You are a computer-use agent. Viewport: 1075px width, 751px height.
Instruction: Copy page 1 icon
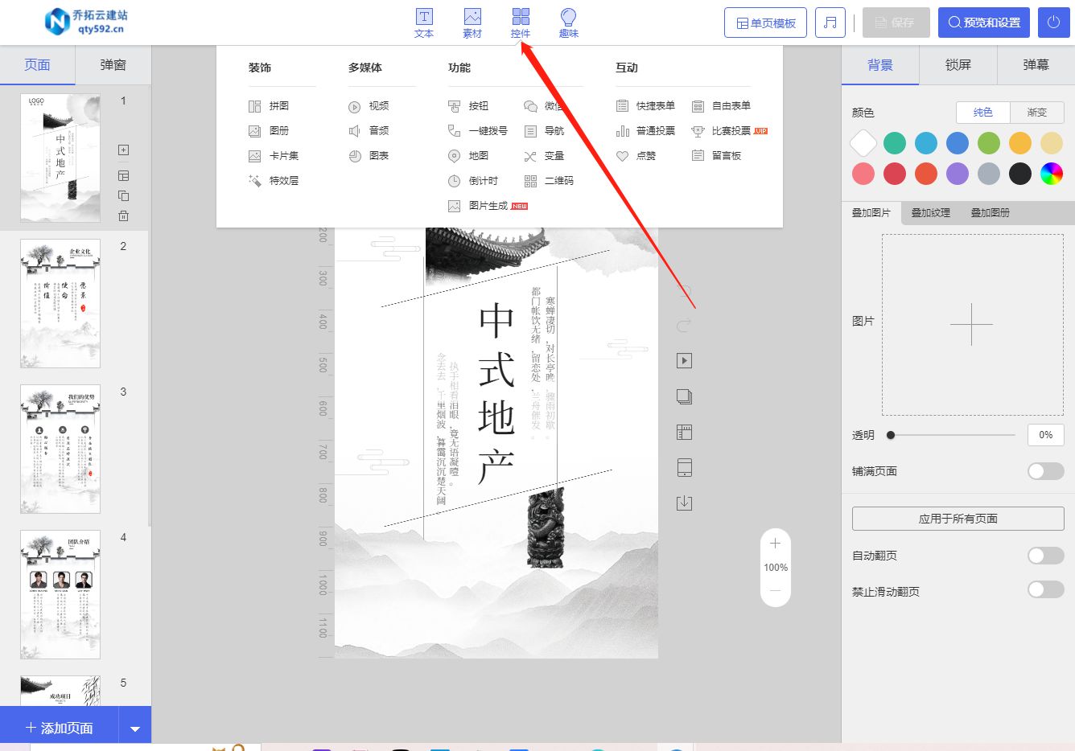coord(123,195)
